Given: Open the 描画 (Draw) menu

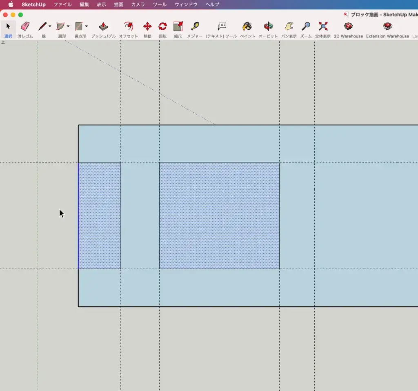Looking at the screenshot, I should (x=118, y=4).
